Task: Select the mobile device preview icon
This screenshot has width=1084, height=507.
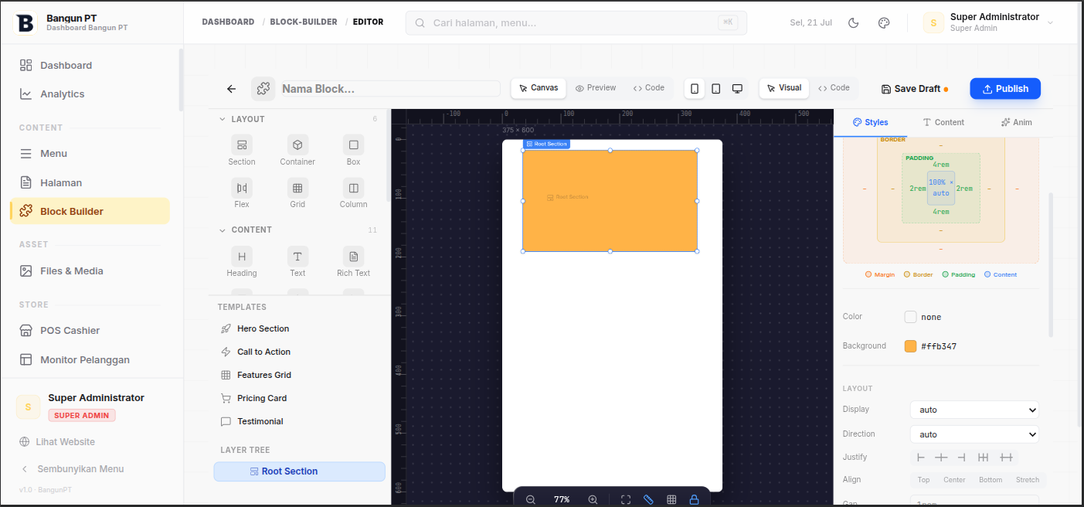Action: coord(695,89)
